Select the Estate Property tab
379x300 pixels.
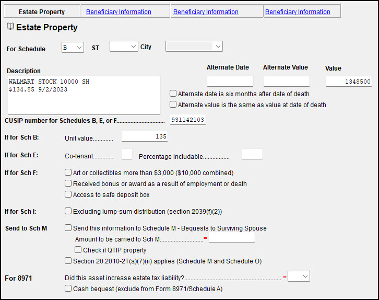click(x=42, y=11)
